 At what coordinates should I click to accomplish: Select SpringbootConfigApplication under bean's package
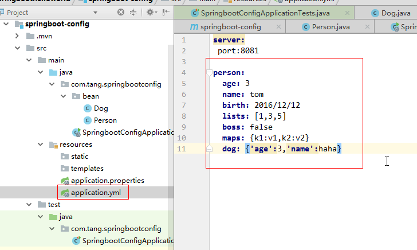pos(128,132)
